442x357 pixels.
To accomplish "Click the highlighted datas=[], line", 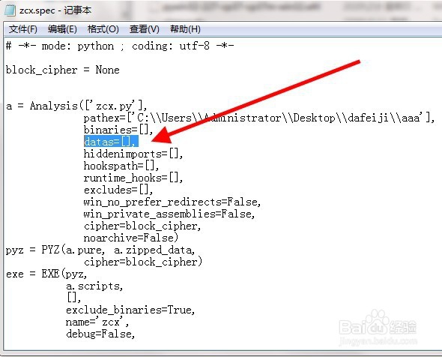I will [x=111, y=142].
